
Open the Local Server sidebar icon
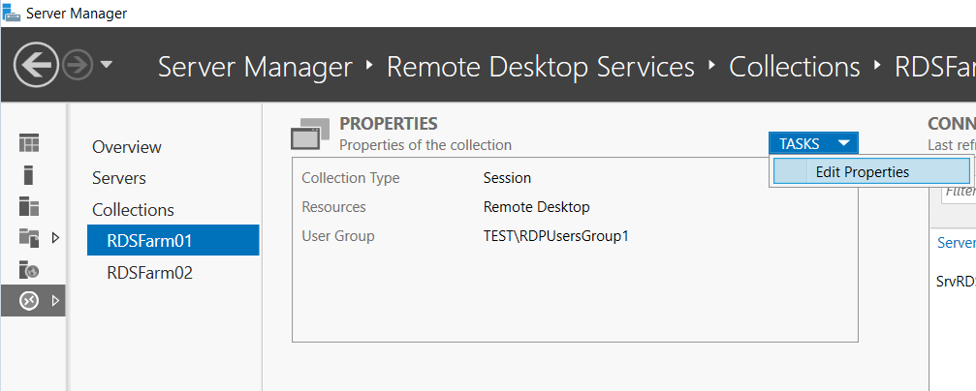tap(29, 174)
